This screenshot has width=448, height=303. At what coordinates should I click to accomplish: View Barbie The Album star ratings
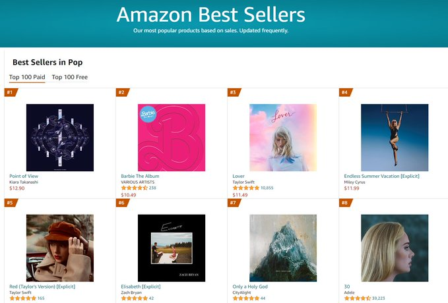(x=135, y=188)
